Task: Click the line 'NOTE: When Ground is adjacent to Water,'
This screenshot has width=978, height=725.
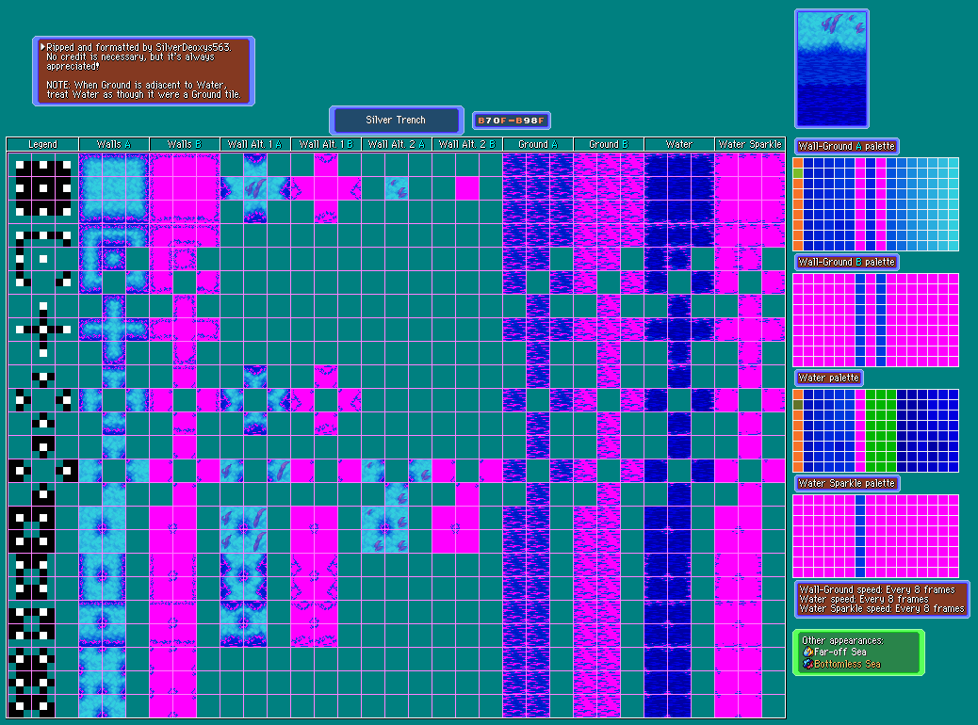Action: click(137, 85)
